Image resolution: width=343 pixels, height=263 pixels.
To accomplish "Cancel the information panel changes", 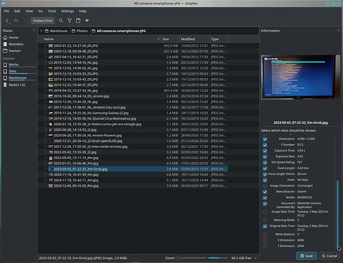I will (x=329, y=256).
